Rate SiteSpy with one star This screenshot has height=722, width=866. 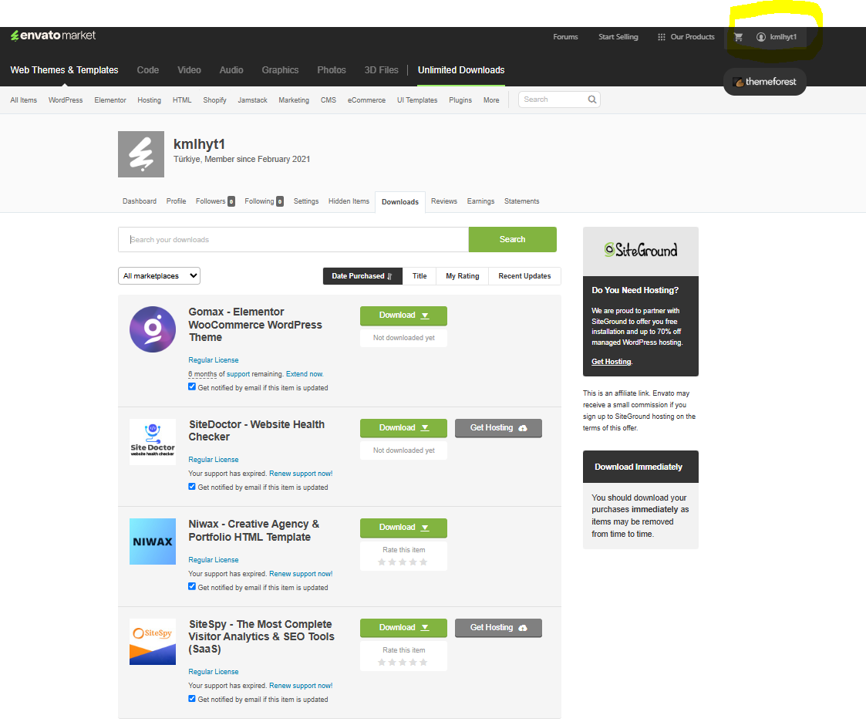382,663
